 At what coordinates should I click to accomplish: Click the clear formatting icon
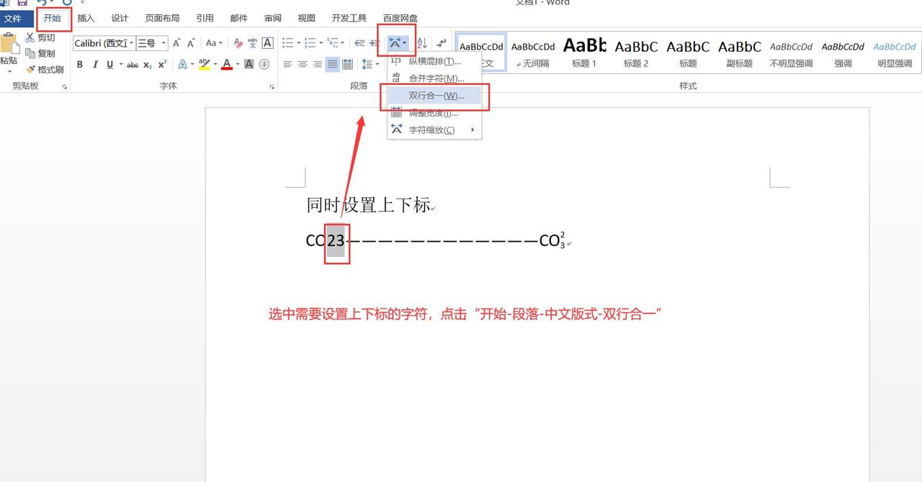click(x=238, y=42)
